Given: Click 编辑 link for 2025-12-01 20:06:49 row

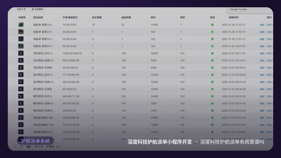Looking at the screenshot, I should [x=262, y=89].
